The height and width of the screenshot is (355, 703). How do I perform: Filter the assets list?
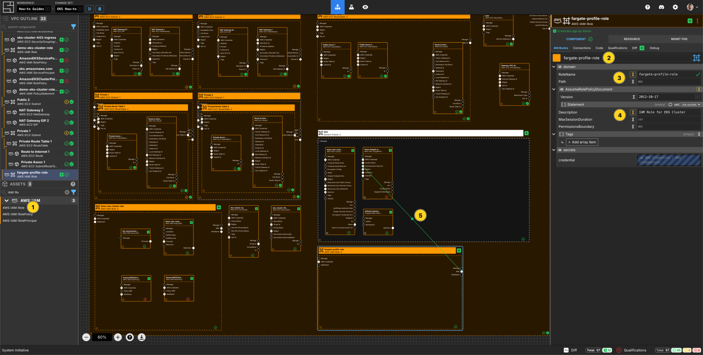click(x=73, y=192)
